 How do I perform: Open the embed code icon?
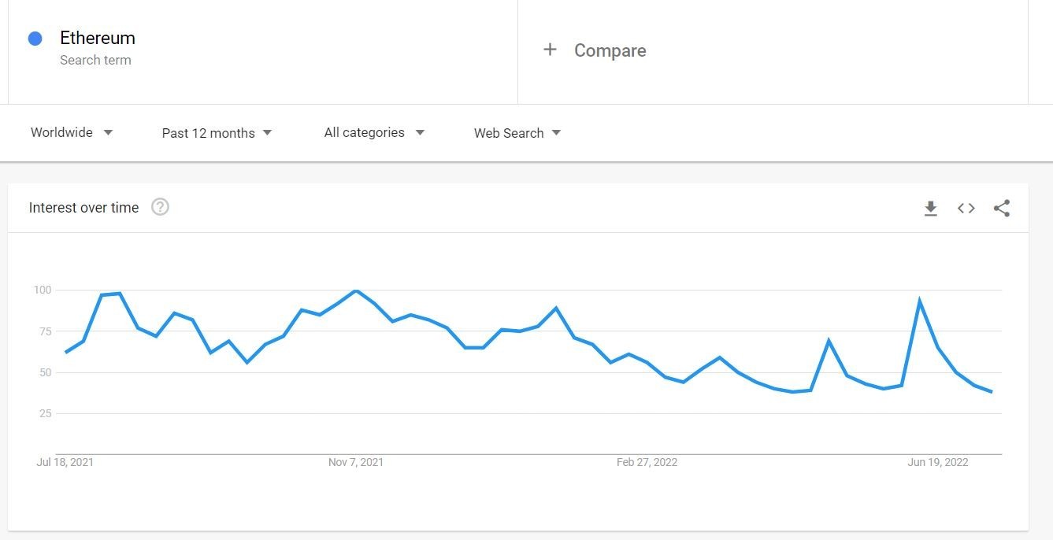pos(966,209)
